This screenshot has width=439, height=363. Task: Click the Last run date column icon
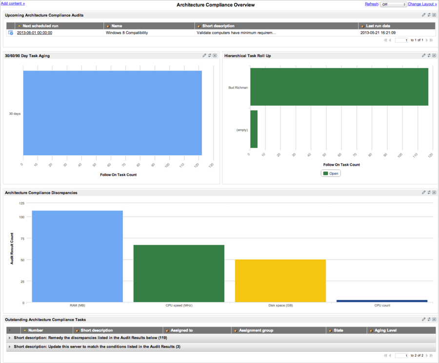362,26
